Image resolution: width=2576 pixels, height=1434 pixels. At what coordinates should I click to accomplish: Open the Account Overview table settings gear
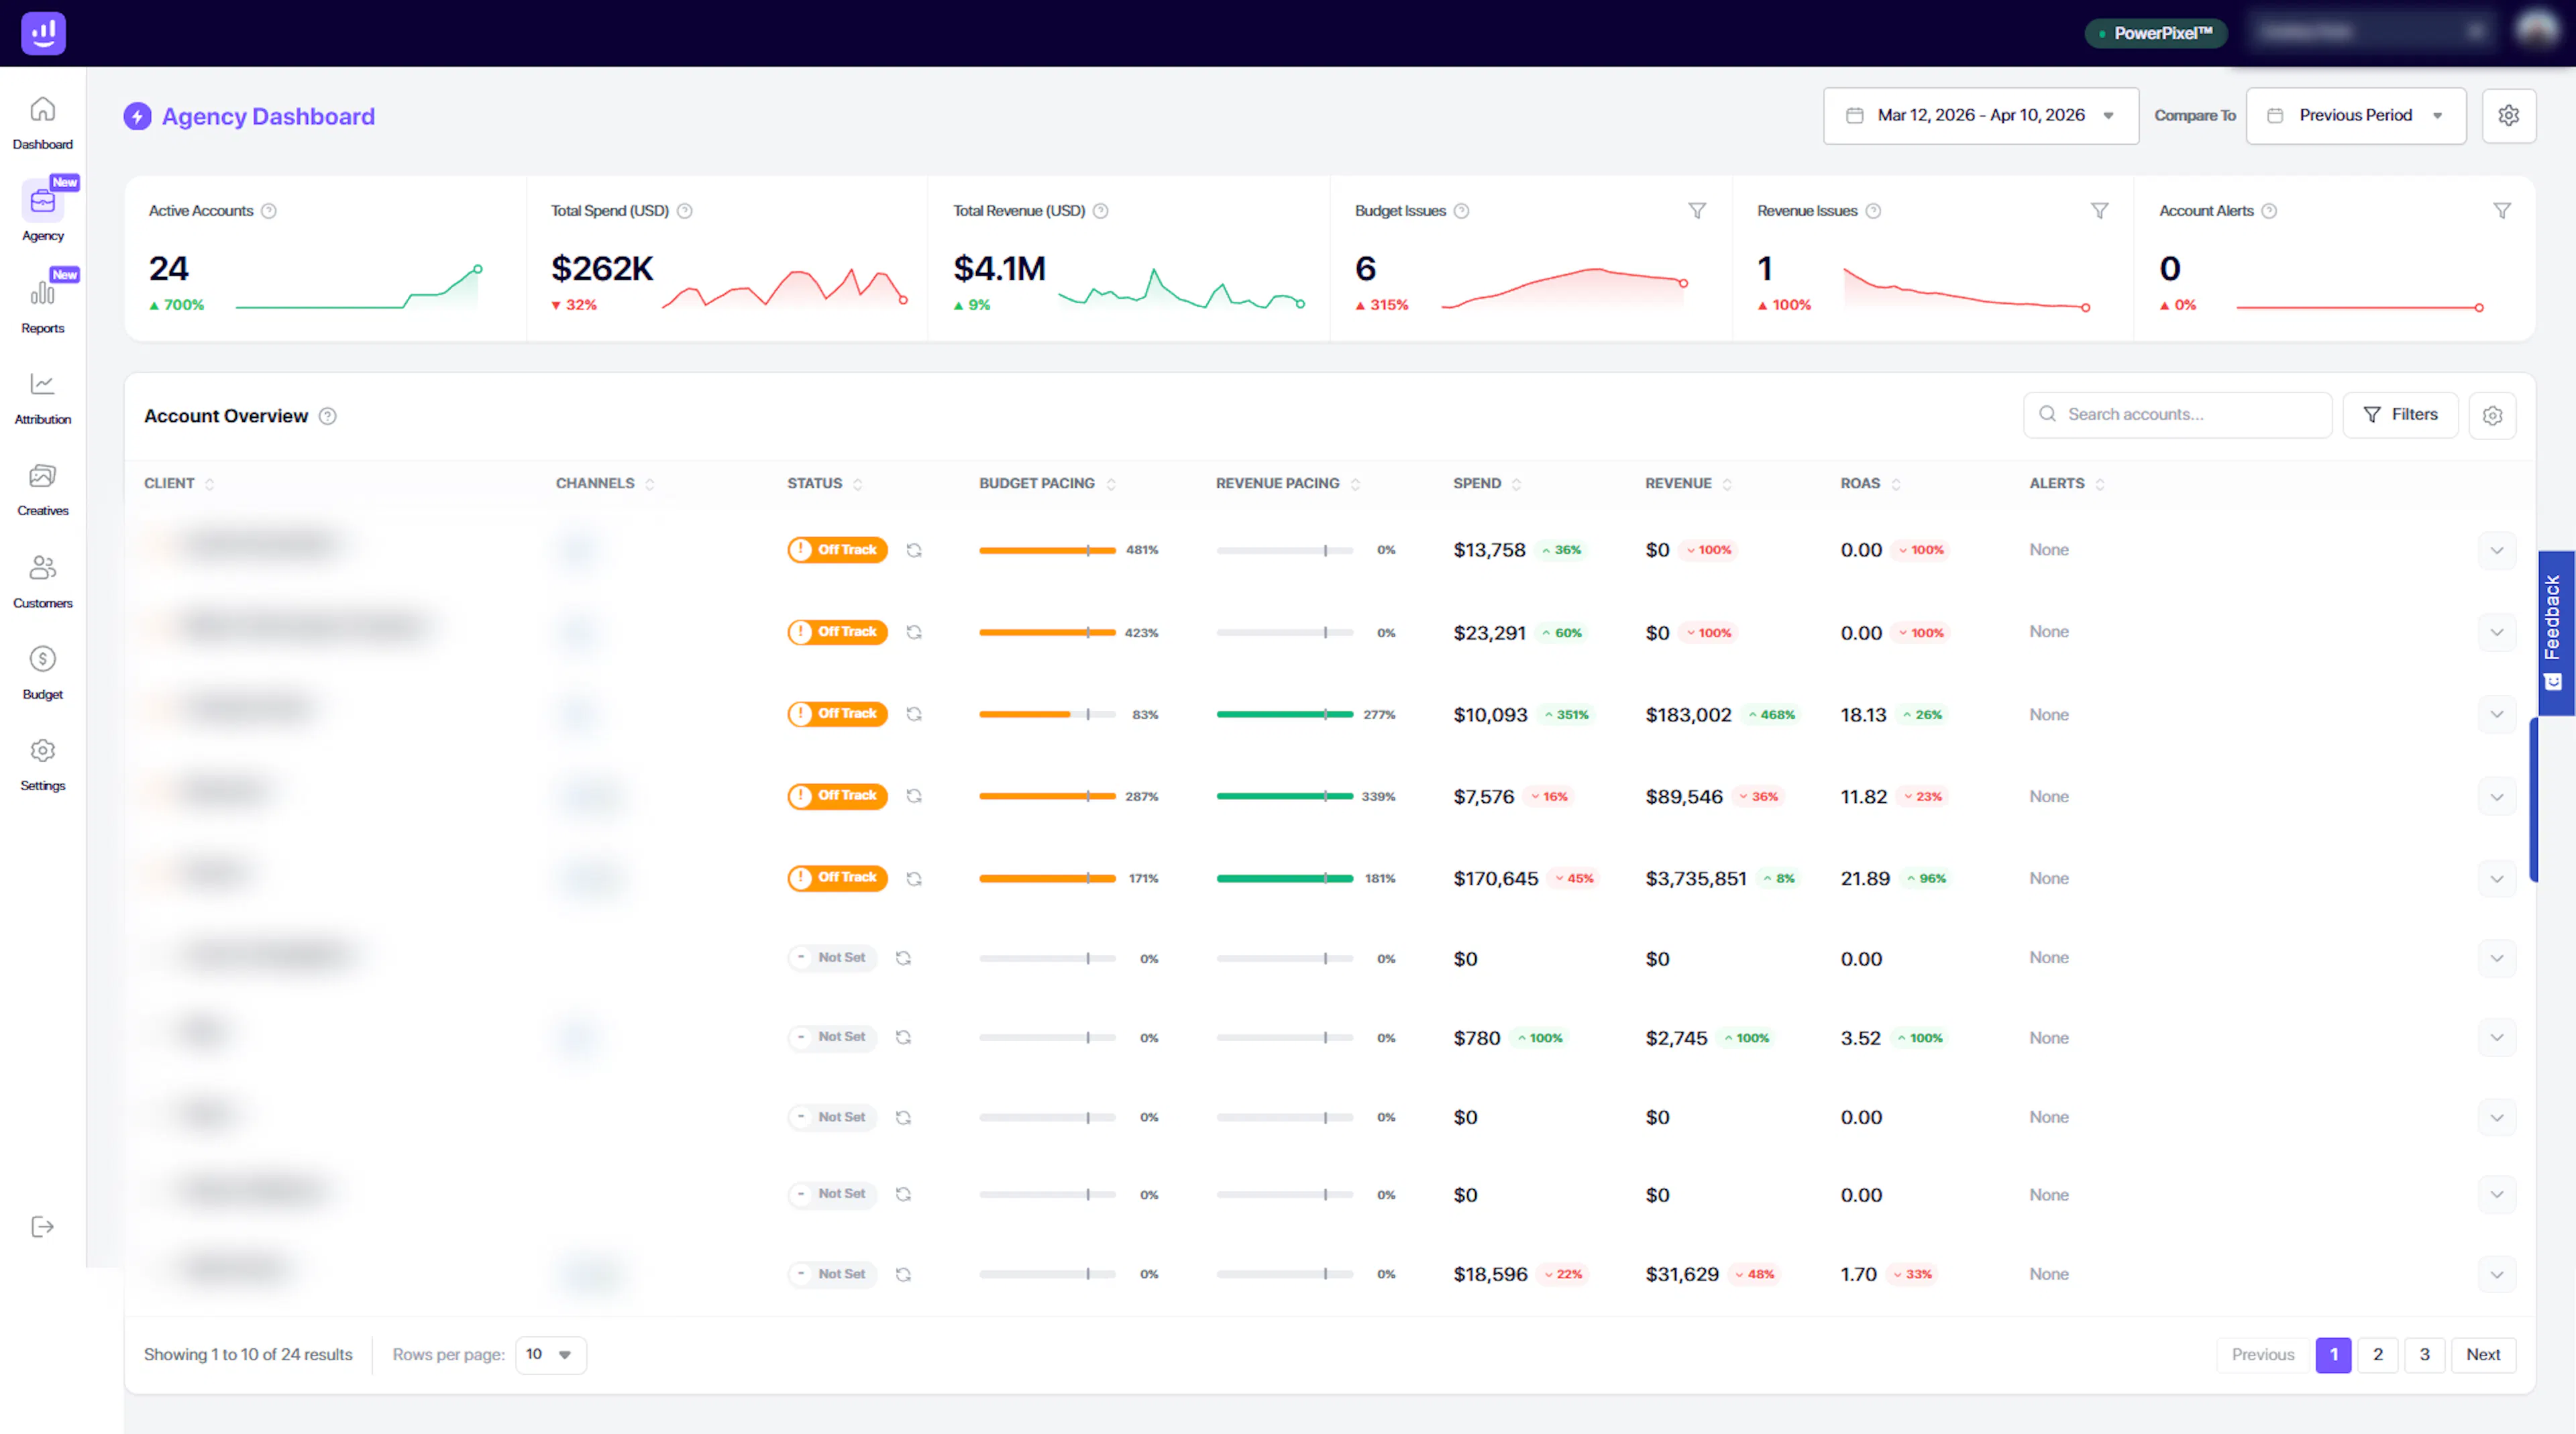click(x=2492, y=416)
